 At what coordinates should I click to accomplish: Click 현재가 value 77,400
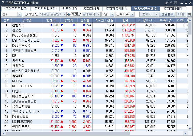pos(55,61)
